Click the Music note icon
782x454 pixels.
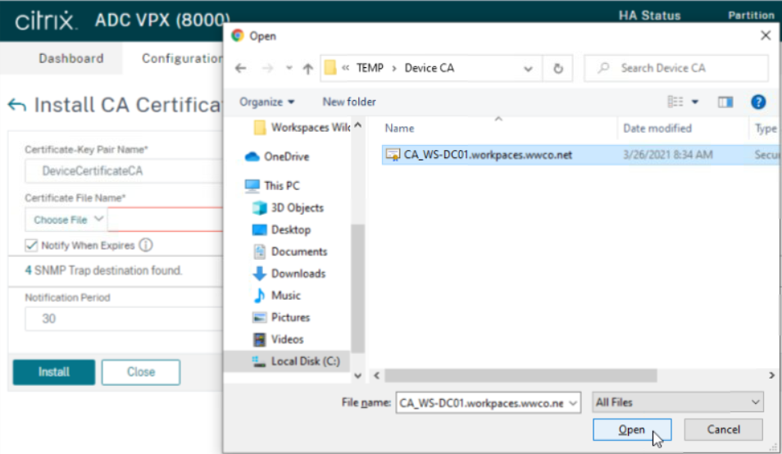259,296
